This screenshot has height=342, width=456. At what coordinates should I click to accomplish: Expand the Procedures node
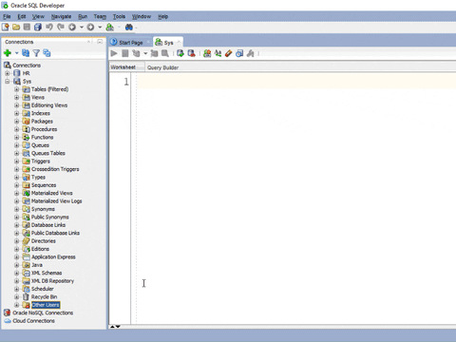[17, 129]
